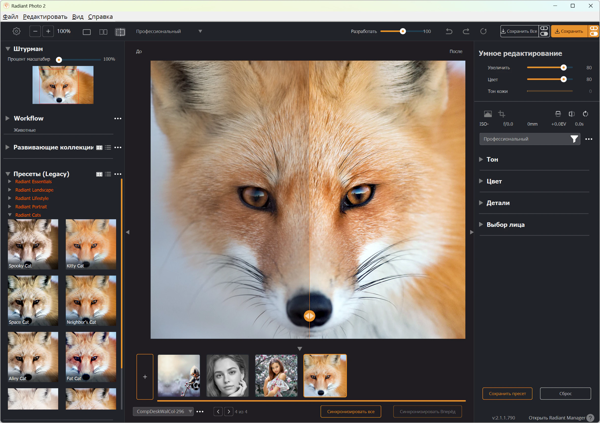Click the undo arrow icon
600x423 pixels.
pos(449,31)
